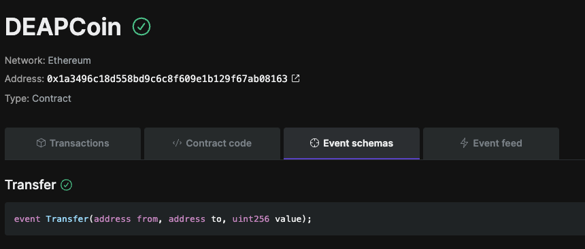Click the 0x1a3496c1... contract address
Image resolution: width=585 pixels, height=249 pixels.
(167, 79)
